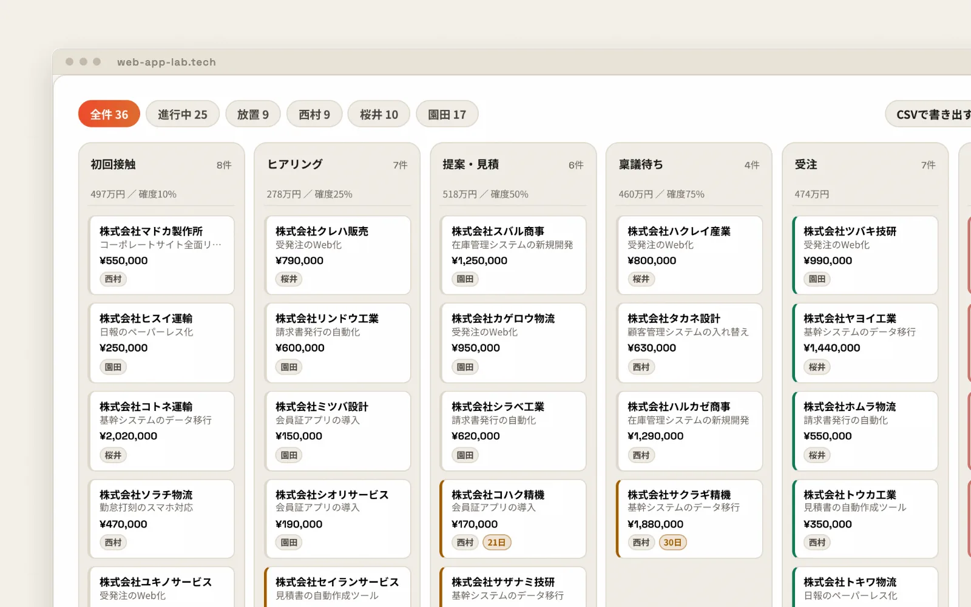This screenshot has height=607, width=971.
Task: Click the ヒアリング column heading
Action: tap(295, 164)
